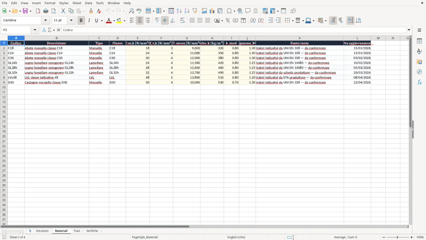Viewport: 426px width, 240px height.
Task: Insert an image via toolbar icon
Action: tap(204, 11)
